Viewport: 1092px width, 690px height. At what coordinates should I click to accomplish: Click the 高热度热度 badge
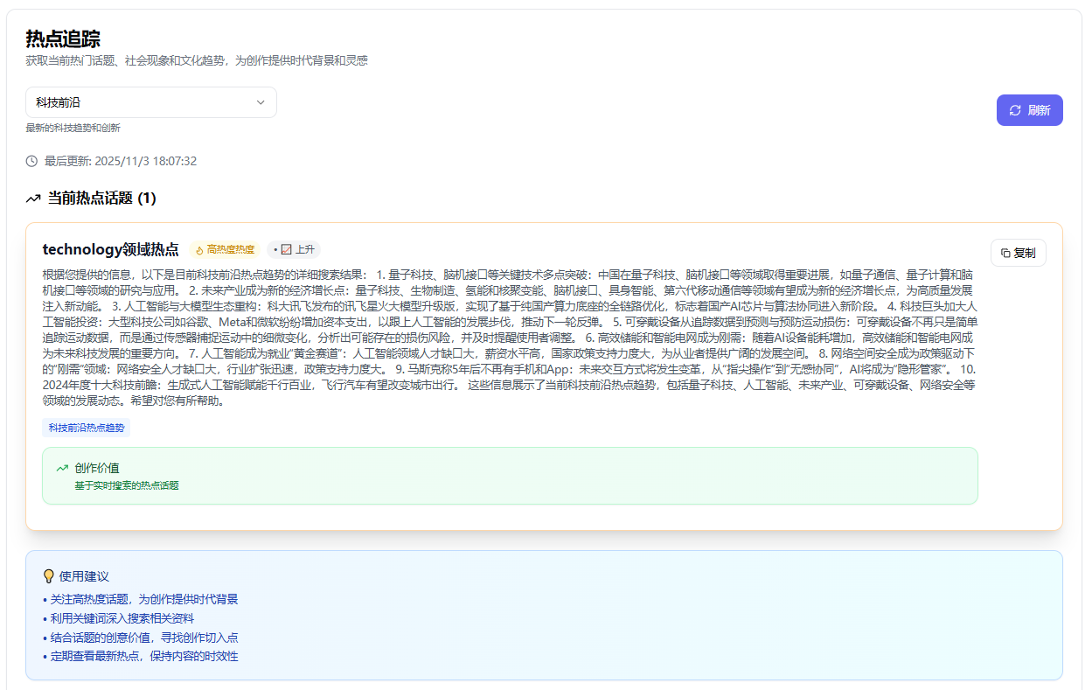coord(225,250)
